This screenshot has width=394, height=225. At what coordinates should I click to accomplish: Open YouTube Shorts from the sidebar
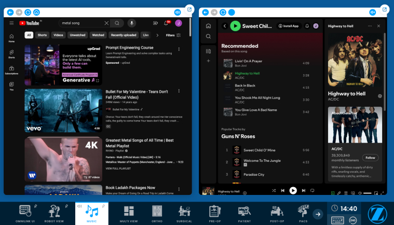pyautogui.click(x=11, y=54)
